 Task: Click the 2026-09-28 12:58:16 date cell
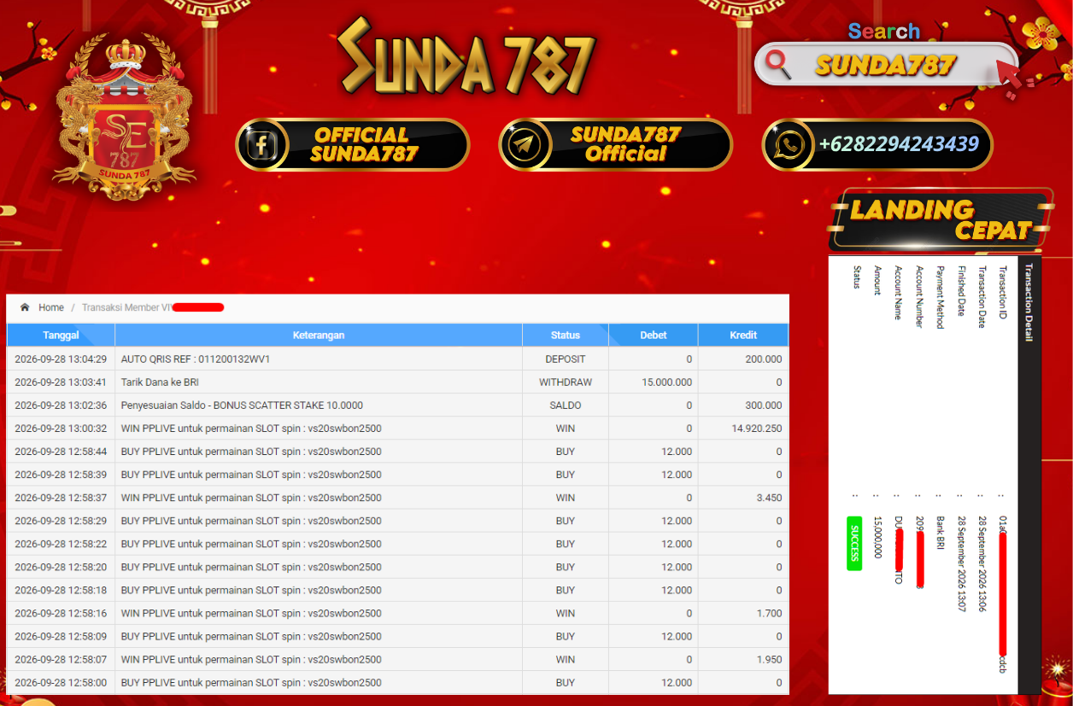(x=61, y=613)
